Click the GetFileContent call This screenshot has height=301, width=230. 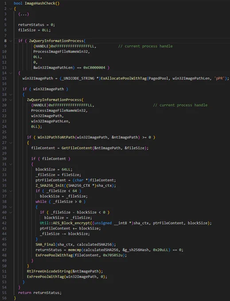click(77, 148)
